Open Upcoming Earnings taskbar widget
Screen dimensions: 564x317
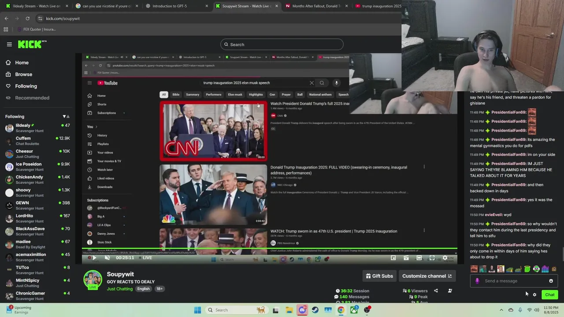[x=20, y=310]
